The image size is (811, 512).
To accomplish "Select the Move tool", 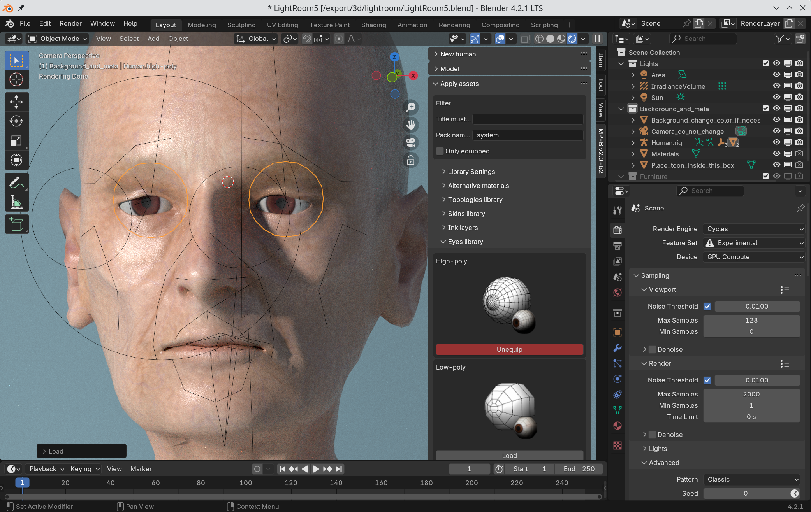I will (16, 102).
